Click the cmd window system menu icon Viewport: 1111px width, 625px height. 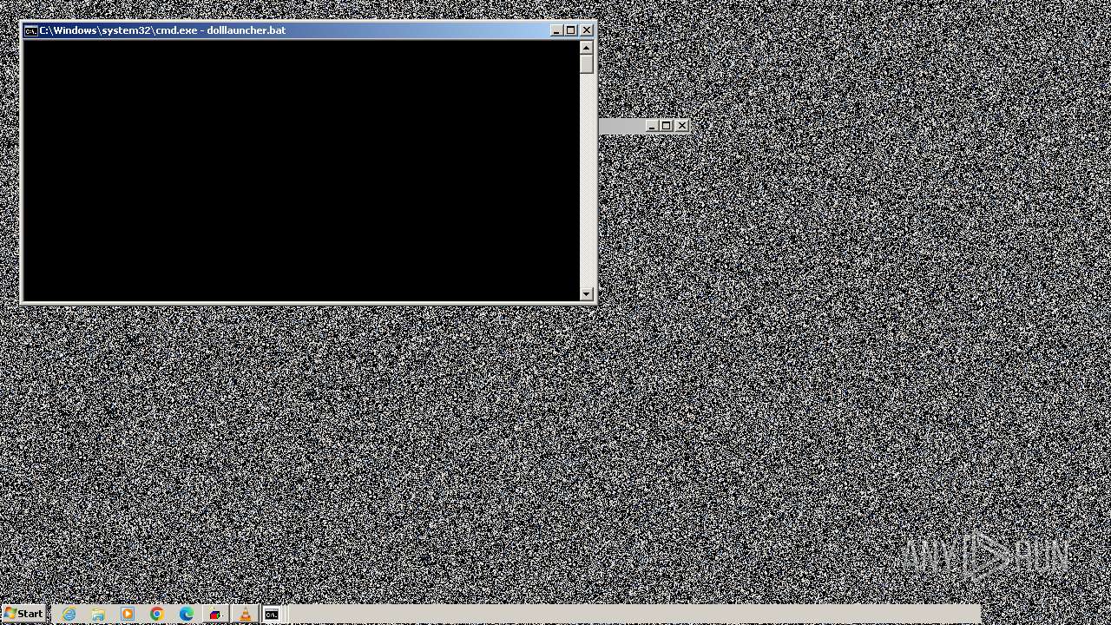(x=31, y=30)
